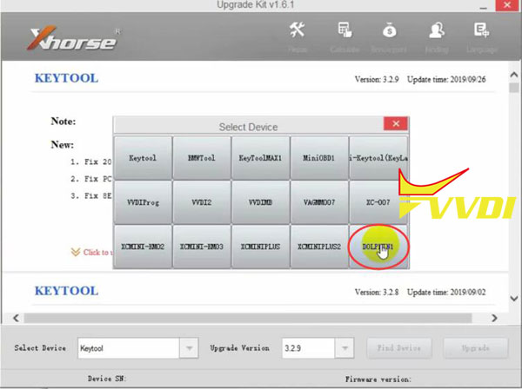The width and height of the screenshot is (522, 389).
Task: Choose the XCMINIPLUS device button
Action: pos(260,247)
